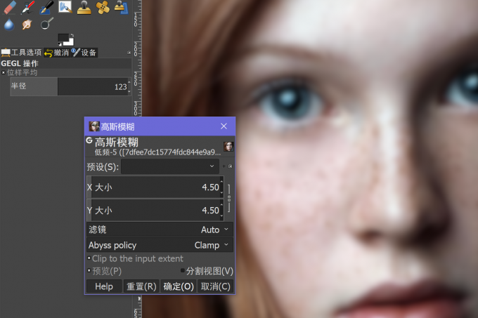Image resolution: width=478 pixels, height=318 pixels.
Task: Click the Help button
Action: tap(104, 286)
